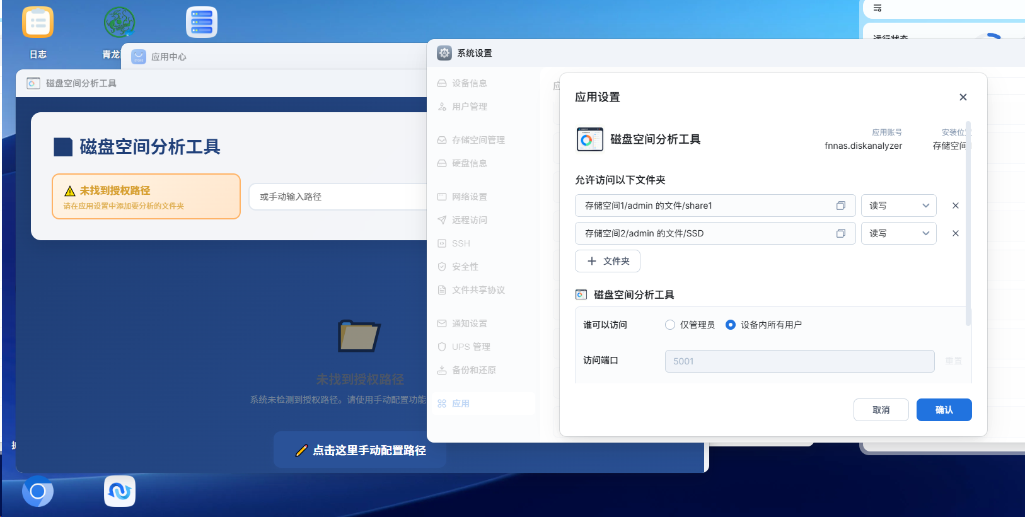Click the 未找到授权路径 warning banner
Screen dimensions: 1025x517
point(146,197)
